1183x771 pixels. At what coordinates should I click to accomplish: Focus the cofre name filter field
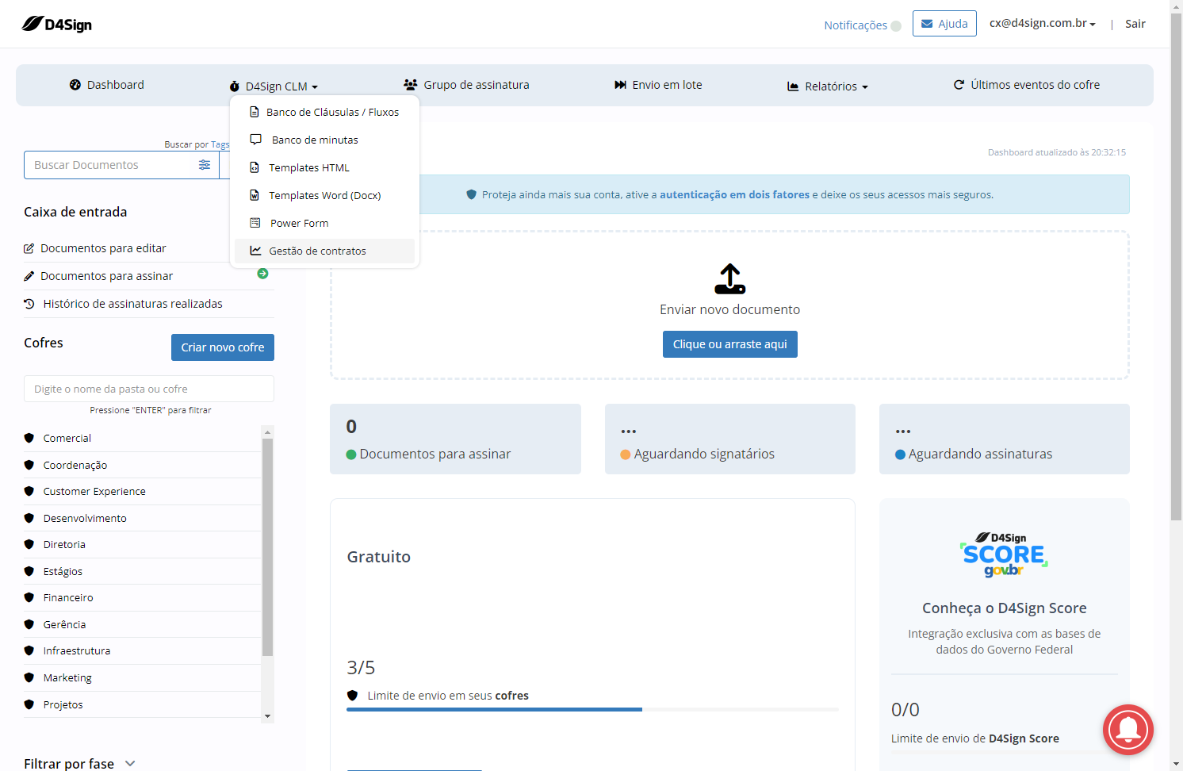click(149, 389)
